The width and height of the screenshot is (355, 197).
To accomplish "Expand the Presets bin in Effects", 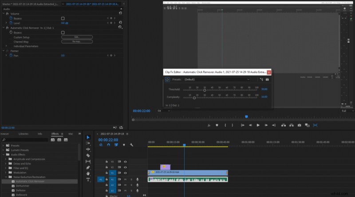I will pyautogui.click(x=3, y=146).
